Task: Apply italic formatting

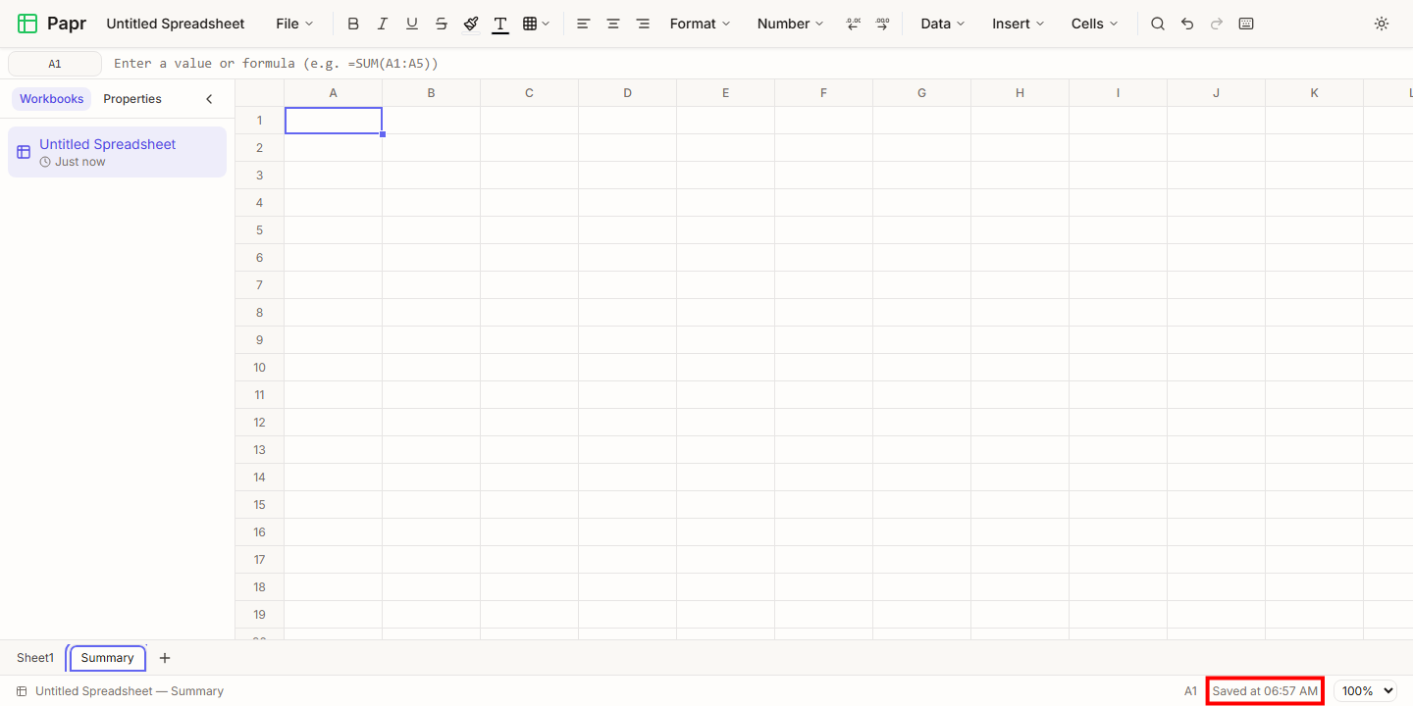Action: (x=383, y=24)
